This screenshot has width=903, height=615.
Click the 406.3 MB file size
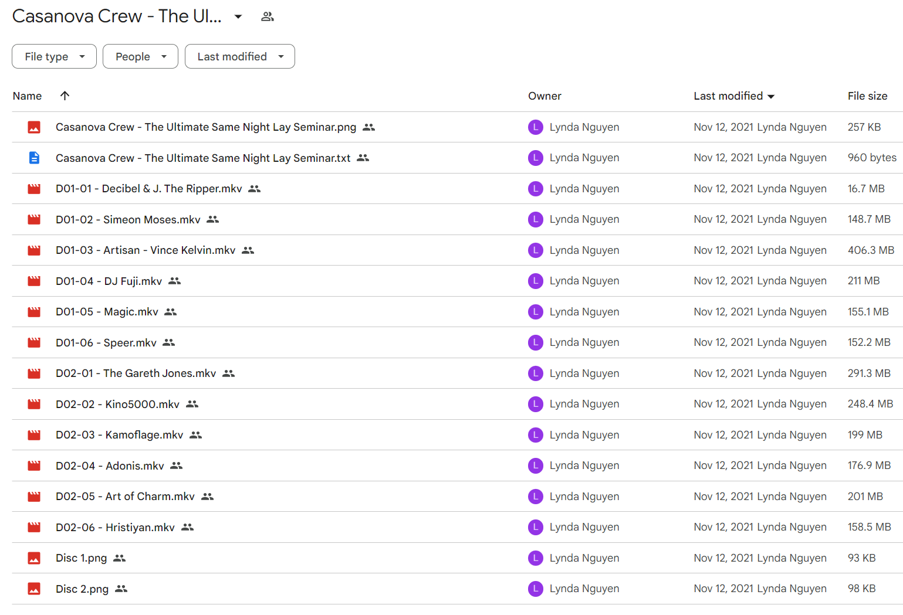tap(871, 250)
